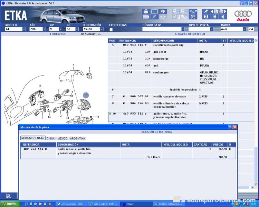Click the Inicio start button
This screenshot has width=259, height=207.
pos(10,204)
